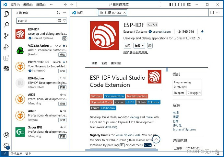Screen dimensions: 224x157
Task: Click the ESP-IDF star rating icon
Action: click(202, 31)
